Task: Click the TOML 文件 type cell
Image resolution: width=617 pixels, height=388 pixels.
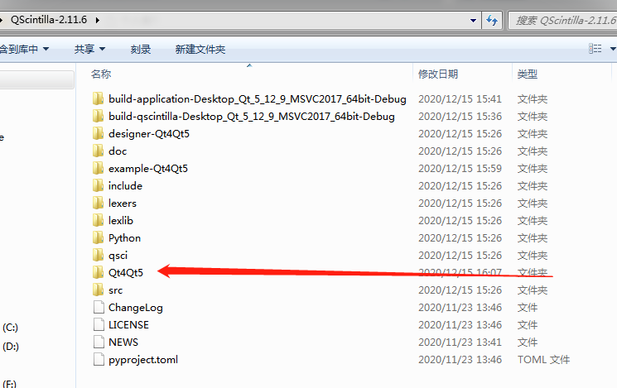Action: coord(543,359)
